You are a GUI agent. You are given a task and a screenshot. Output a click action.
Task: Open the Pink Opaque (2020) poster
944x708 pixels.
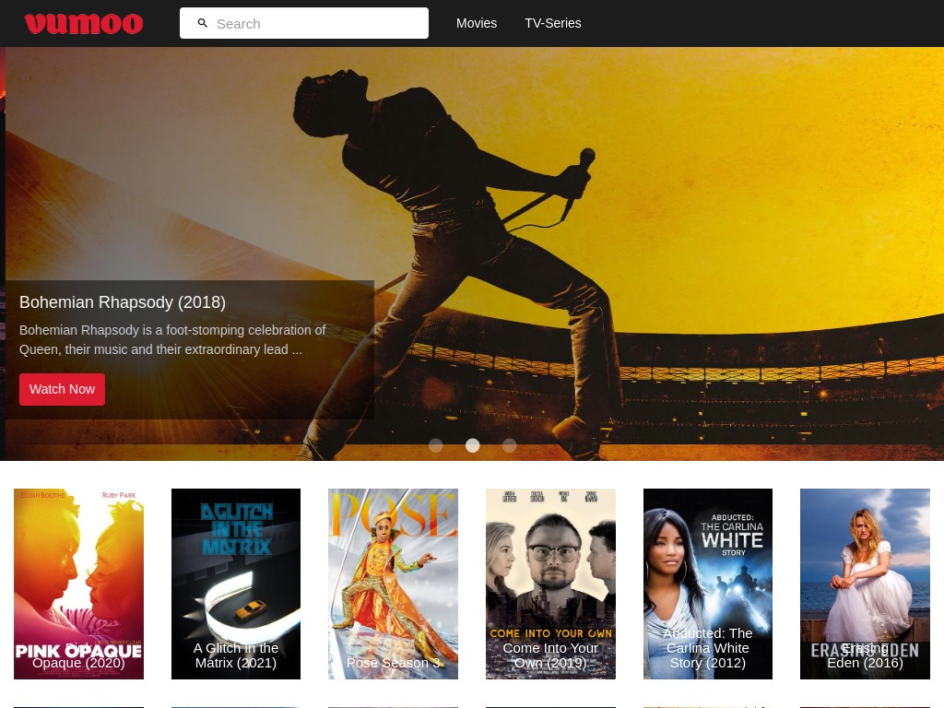click(x=79, y=584)
